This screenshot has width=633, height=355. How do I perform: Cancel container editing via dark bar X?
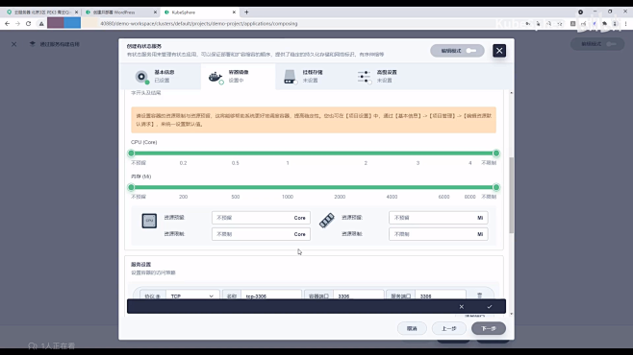click(x=462, y=307)
